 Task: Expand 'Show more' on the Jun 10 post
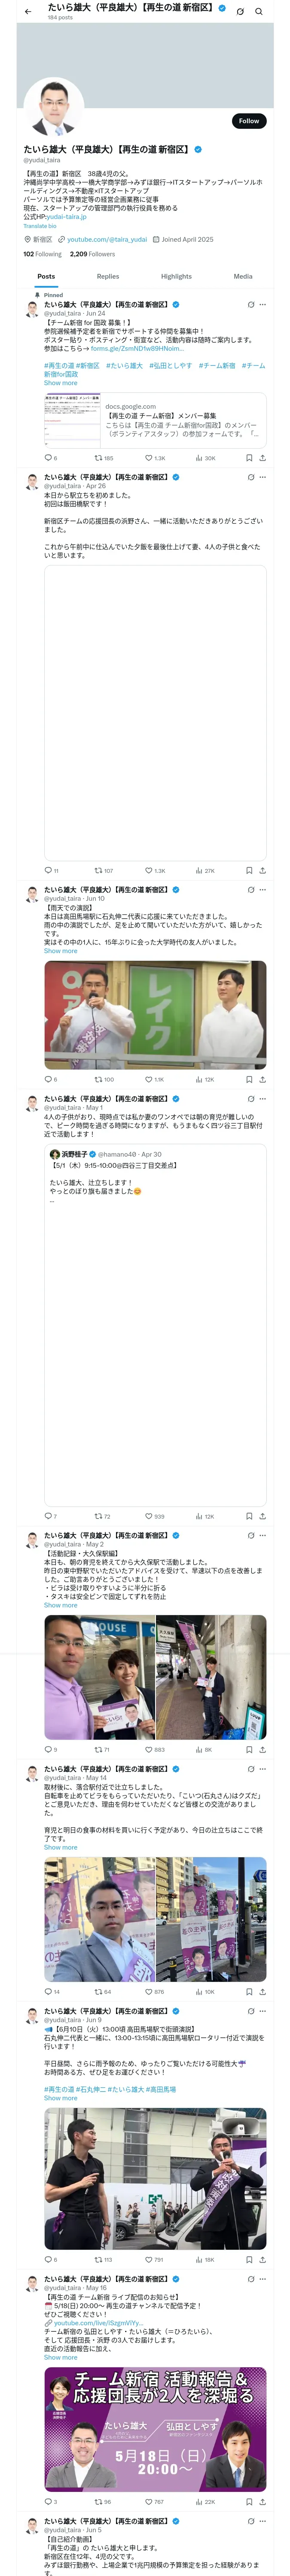60,950
